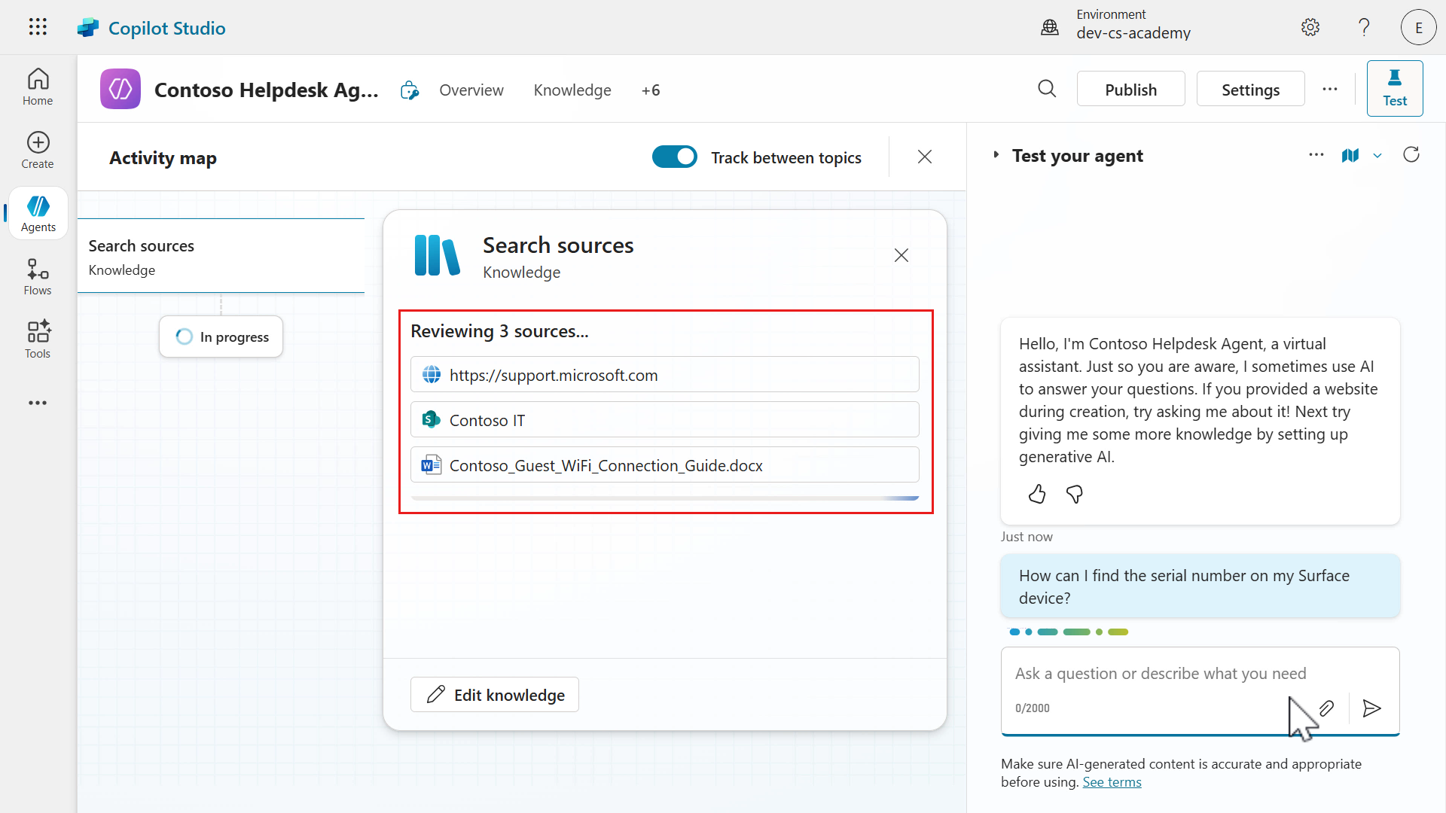This screenshot has height=813, width=1446.
Task: Open the search magnifier icon
Action: click(x=1047, y=90)
